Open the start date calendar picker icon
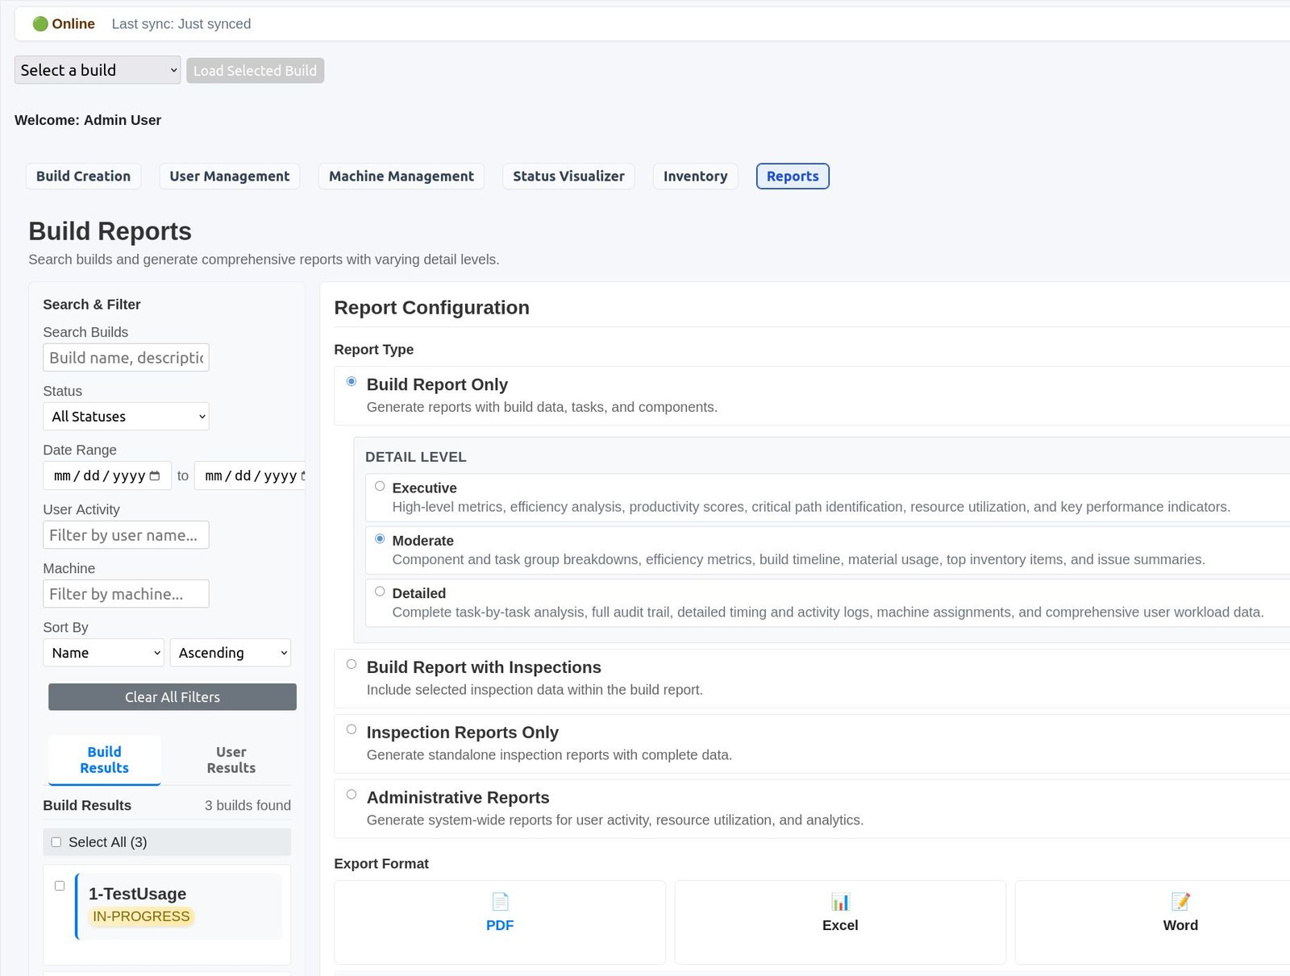This screenshot has width=1290, height=976. tap(155, 476)
